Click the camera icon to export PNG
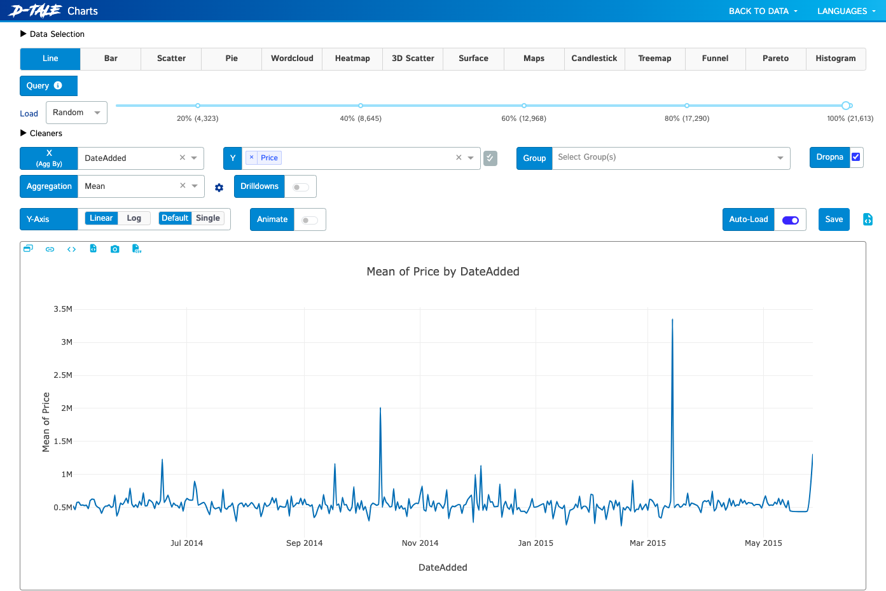Image resolution: width=886 pixels, height=591 pixels. 114,249
